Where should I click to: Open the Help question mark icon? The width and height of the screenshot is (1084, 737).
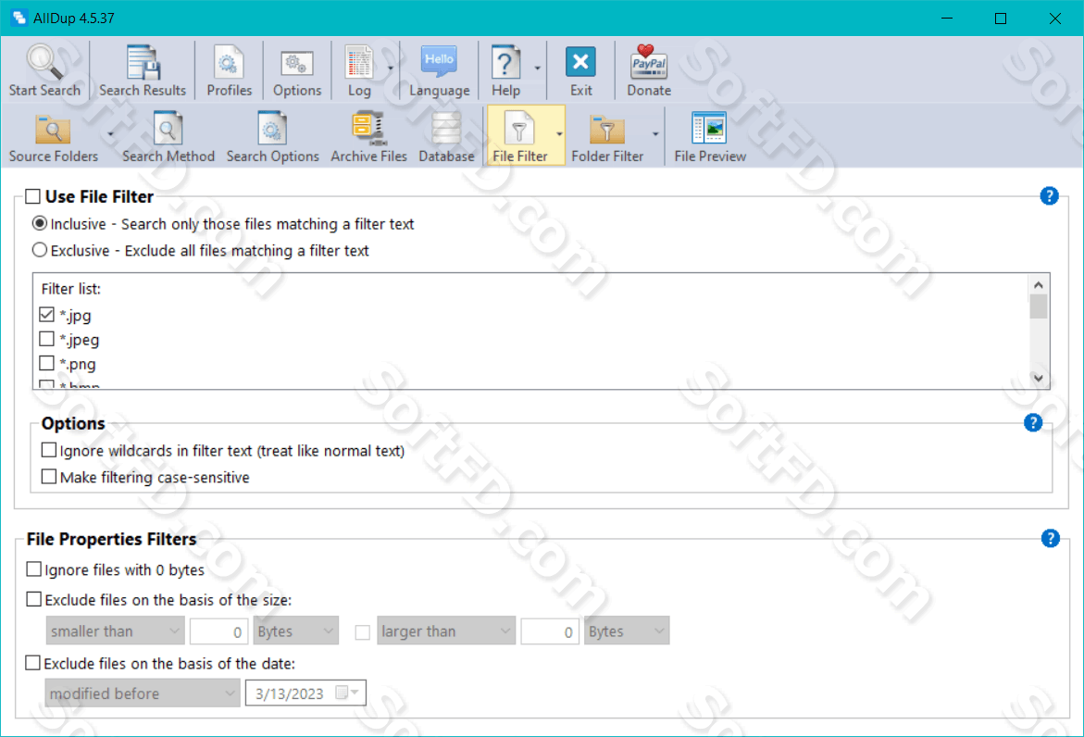pos(505,62)
